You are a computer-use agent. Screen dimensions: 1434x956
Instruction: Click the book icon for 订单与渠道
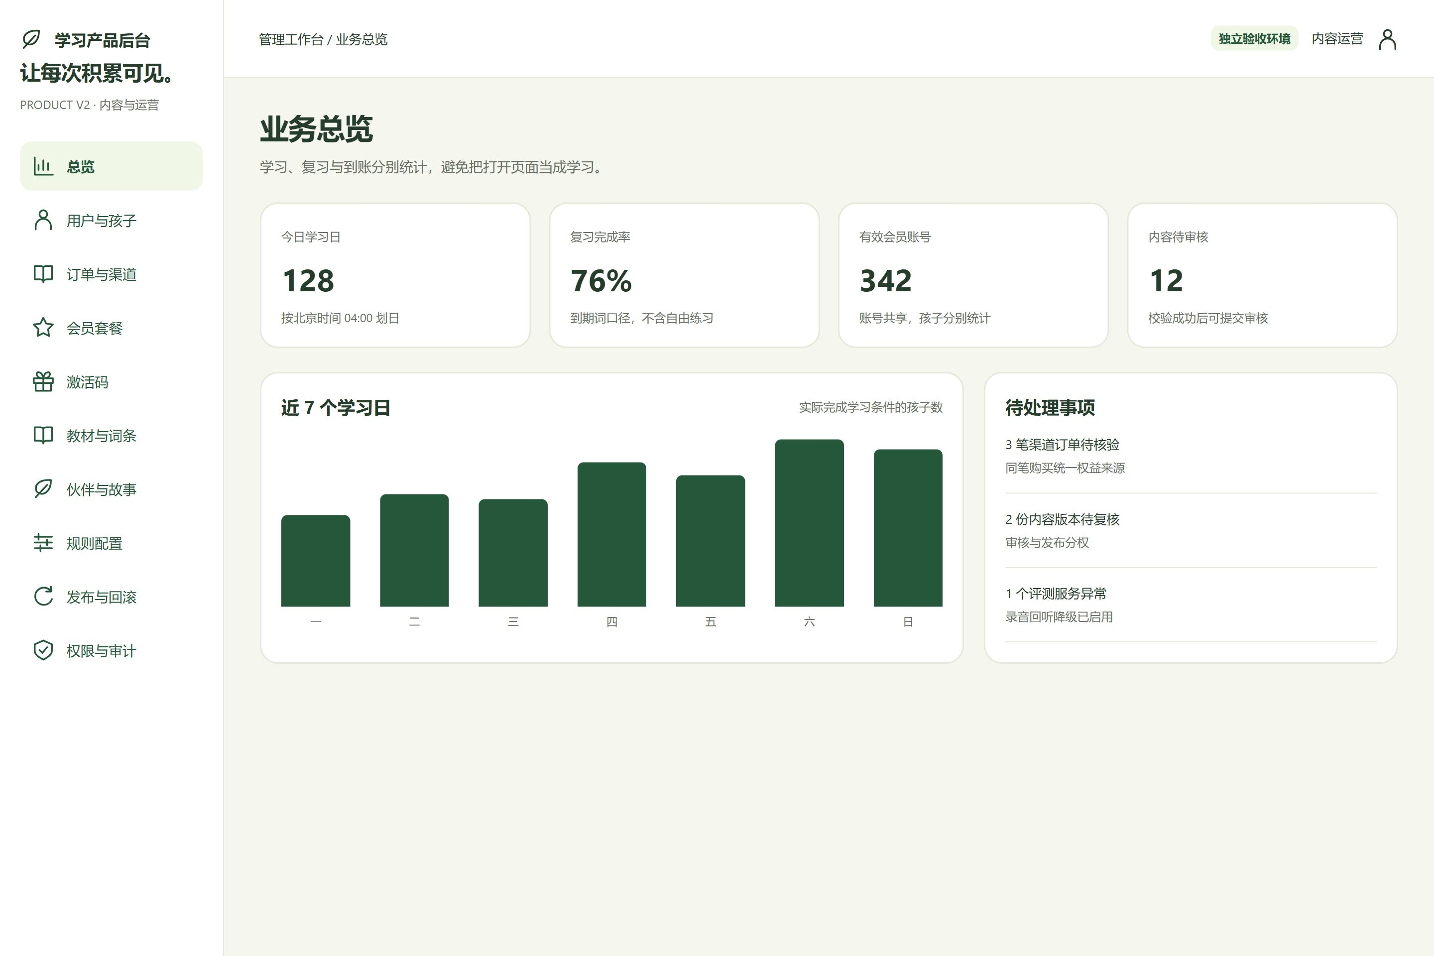coord(43,274)
